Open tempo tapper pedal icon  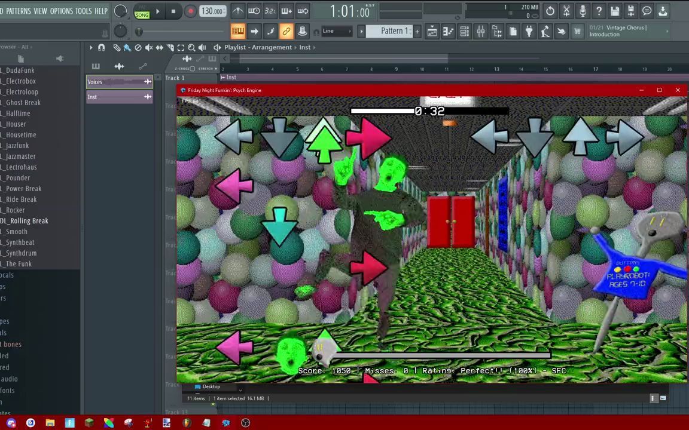[545, 31]
